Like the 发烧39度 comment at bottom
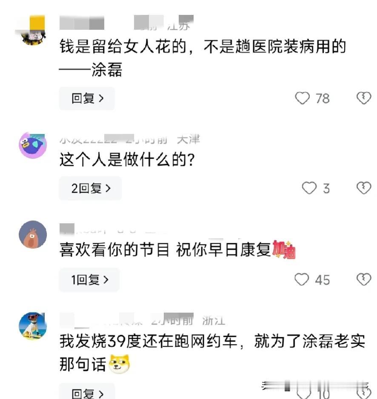 point(304,393)
